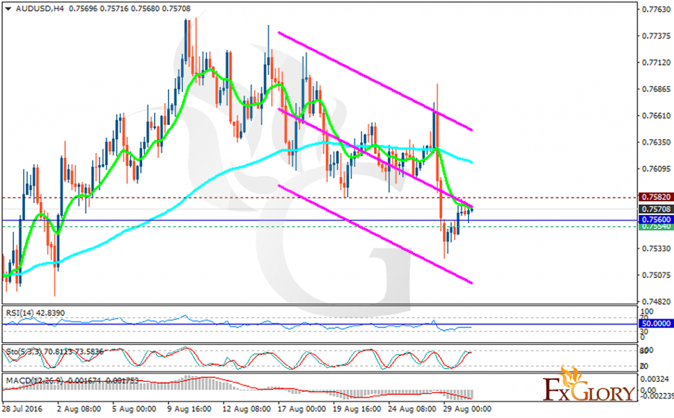674x418 pixels.
Task: Click the 0.00324 MACD scale label
Action: click(654, 379)
